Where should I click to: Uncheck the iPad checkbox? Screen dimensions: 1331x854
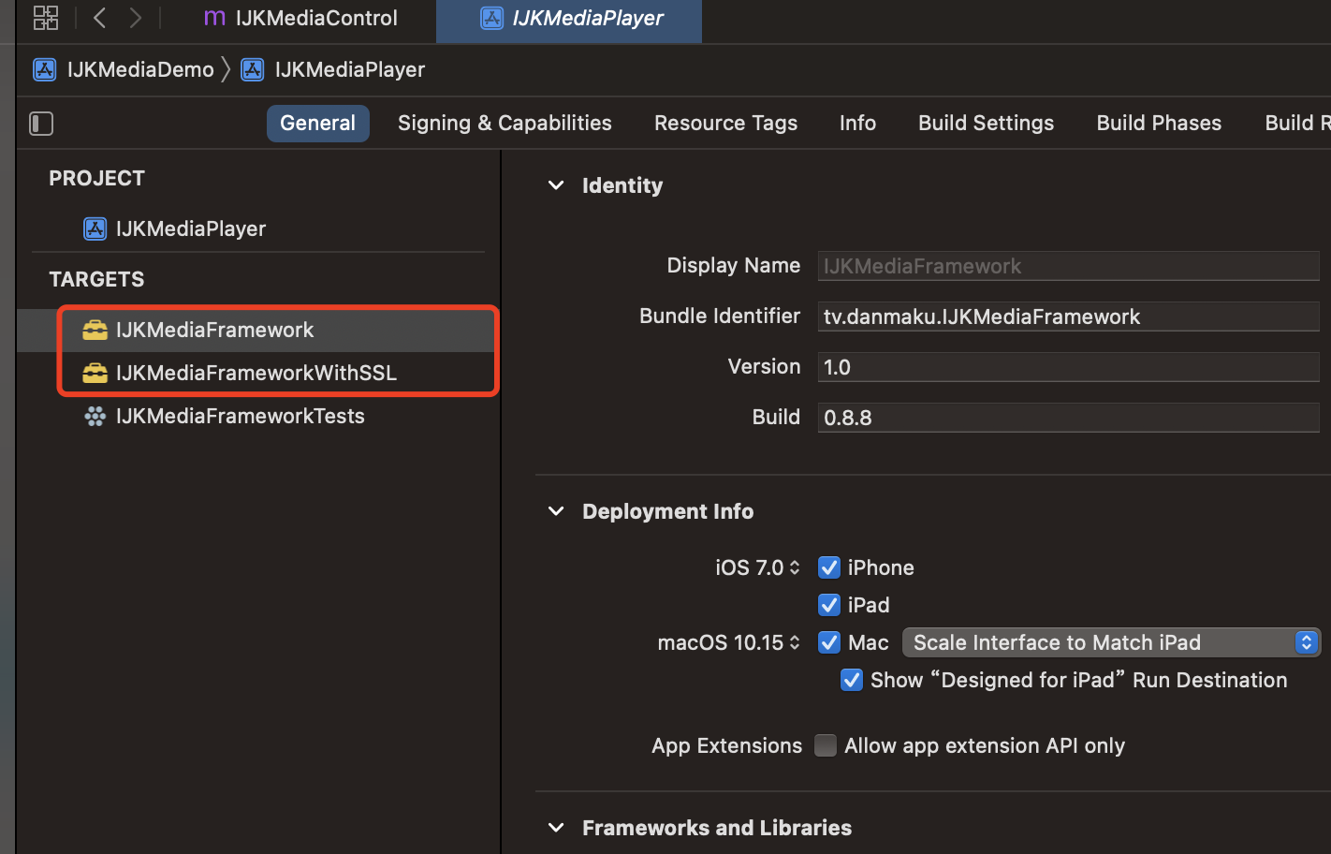828,606
